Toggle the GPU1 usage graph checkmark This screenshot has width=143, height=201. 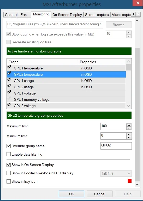(x=9, y=79)
